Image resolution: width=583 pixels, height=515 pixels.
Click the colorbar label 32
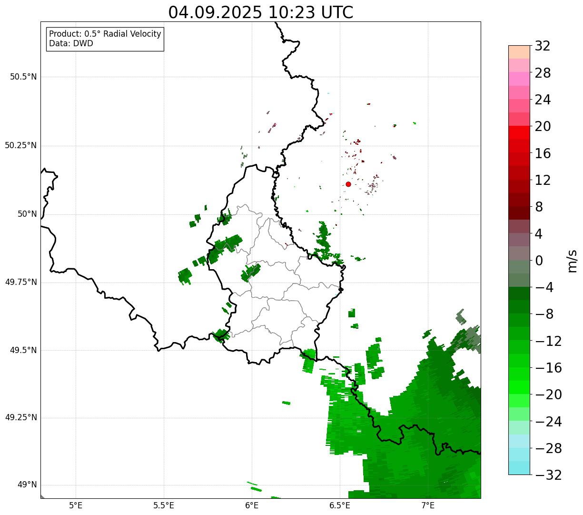click(x=543, y=46)
